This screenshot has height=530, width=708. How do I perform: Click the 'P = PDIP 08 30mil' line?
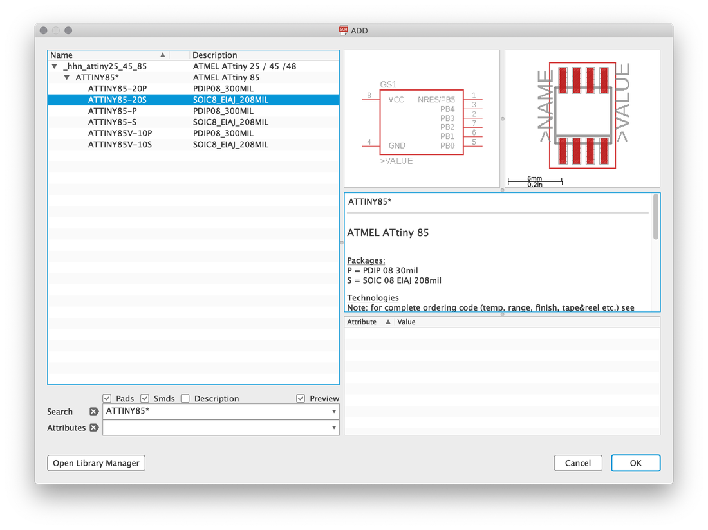pos(382,270)
